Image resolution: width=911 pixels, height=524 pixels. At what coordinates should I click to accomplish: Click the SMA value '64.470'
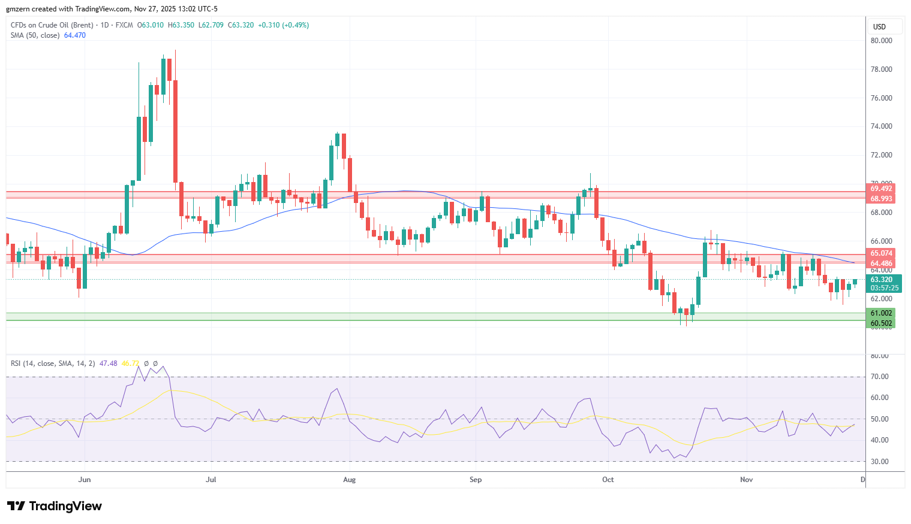[x=75, y=35]
